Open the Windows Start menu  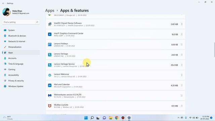[86, 118]
